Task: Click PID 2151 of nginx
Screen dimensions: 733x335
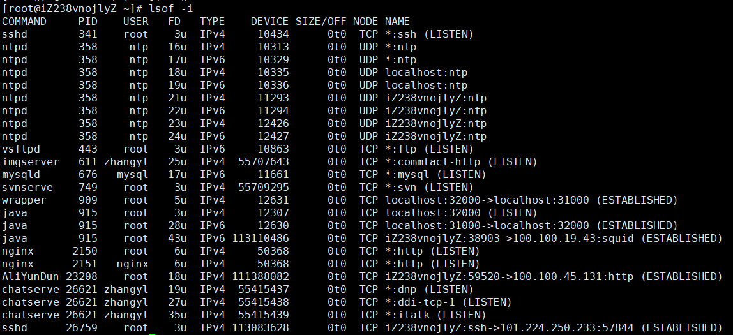Action: click(85, 264)
